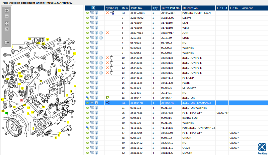This screenshot has height=155, width=268.
Task: Click the Description column header
Action: (190, 8)
